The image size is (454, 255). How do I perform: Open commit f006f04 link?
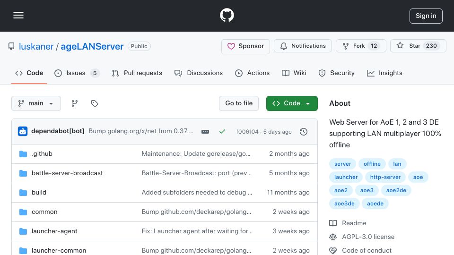247,132
